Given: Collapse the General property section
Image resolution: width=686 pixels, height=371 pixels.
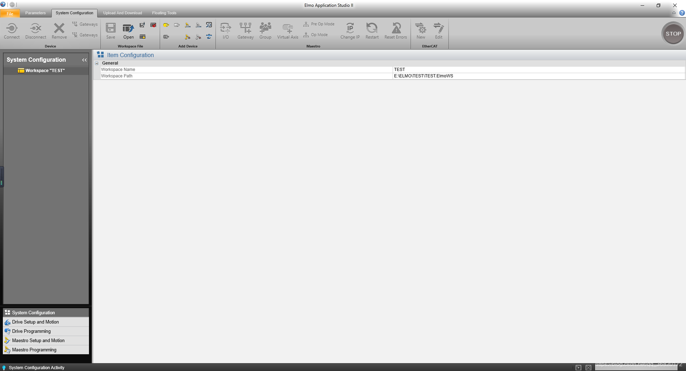Looking at the screenshot, I should [96, 63].
